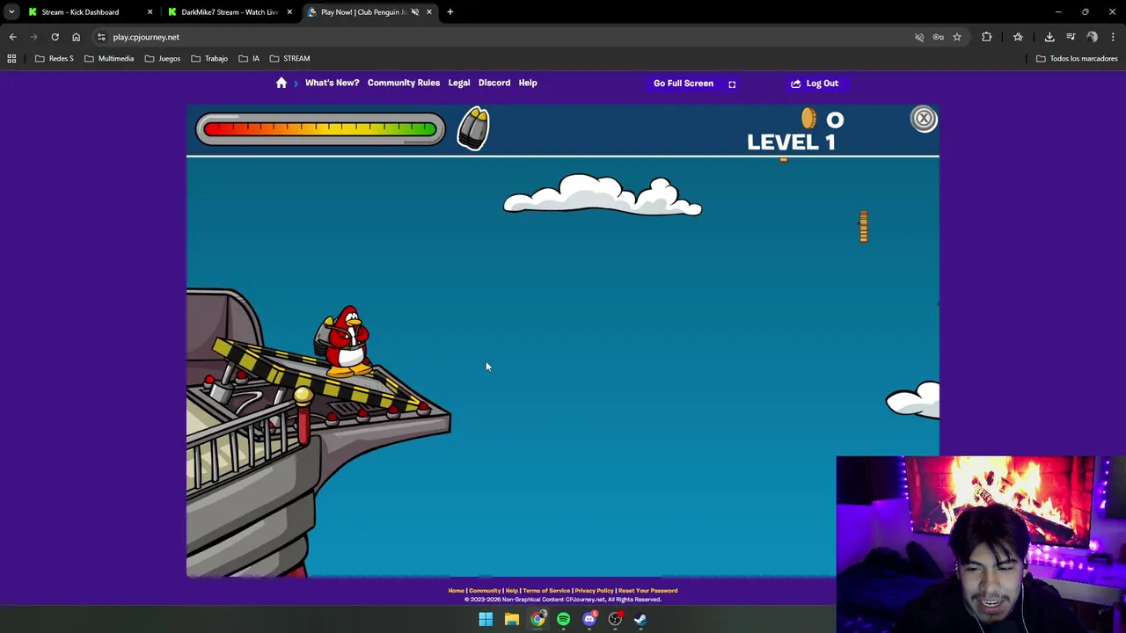Open the bookmarks star list icon
1126x633 pixels.
pos(1018,37)
